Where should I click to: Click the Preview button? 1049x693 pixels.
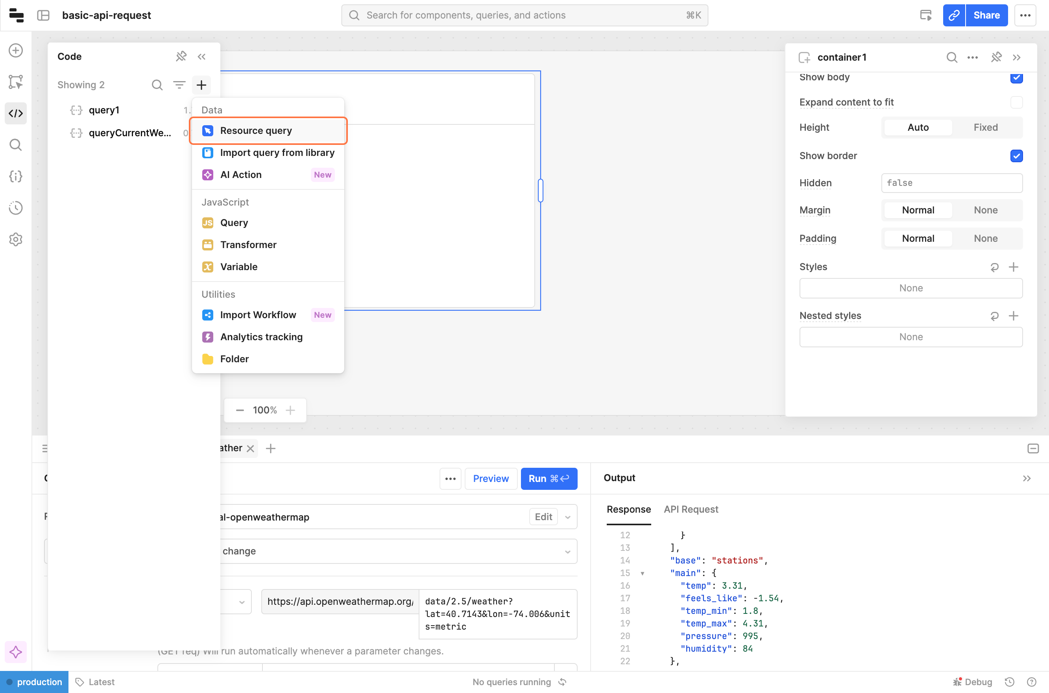tap(490, 478)
